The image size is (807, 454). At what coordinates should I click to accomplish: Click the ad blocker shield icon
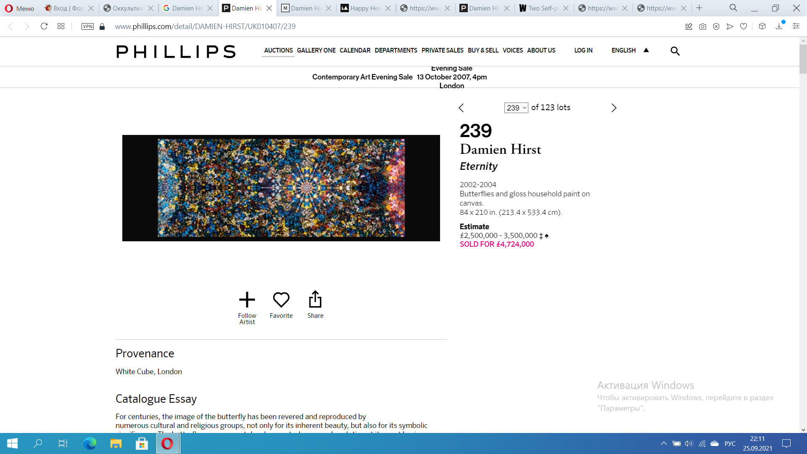coord(716,26)
